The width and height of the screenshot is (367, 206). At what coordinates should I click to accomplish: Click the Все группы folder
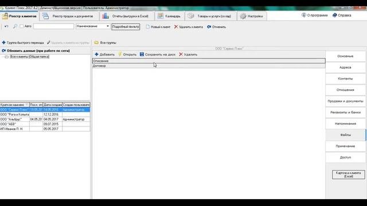tap(106, 43)
